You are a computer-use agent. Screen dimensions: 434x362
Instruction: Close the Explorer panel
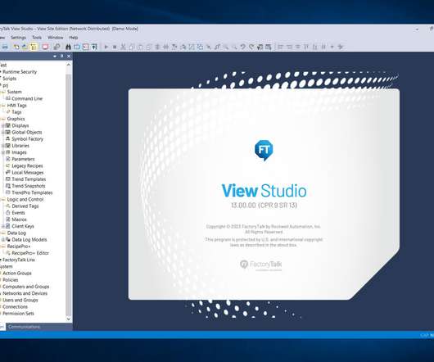69,57
